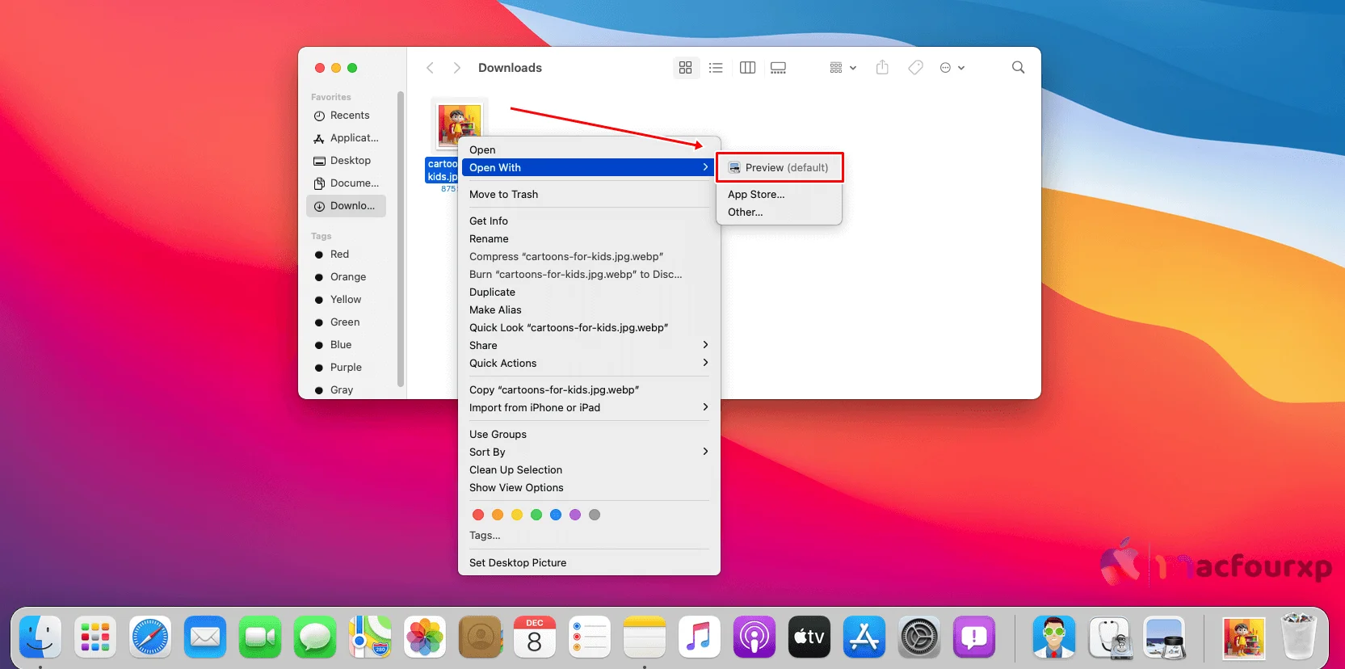Open Photos from the Dock
Screen dimensions: 1345x669
click(x=425, y=637)
